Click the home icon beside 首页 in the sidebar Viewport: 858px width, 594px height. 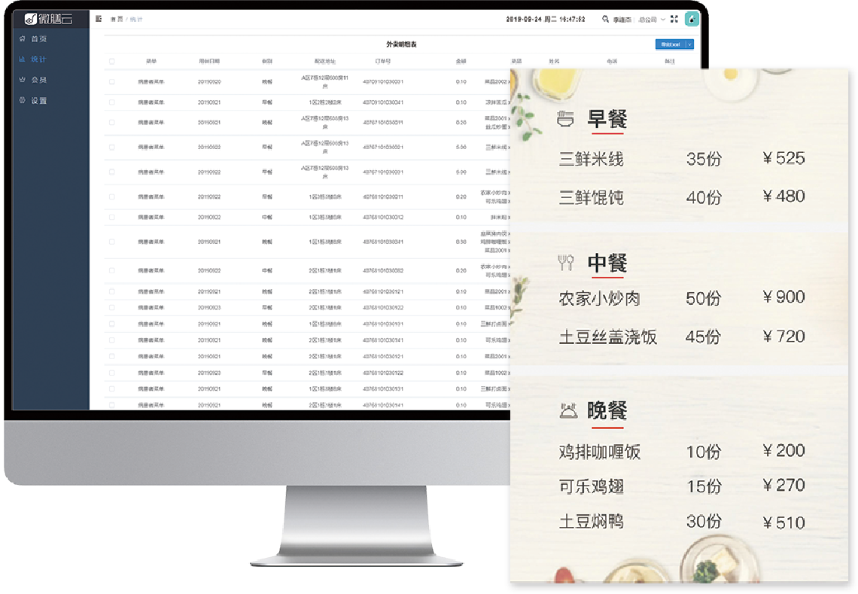pos(22,38)
